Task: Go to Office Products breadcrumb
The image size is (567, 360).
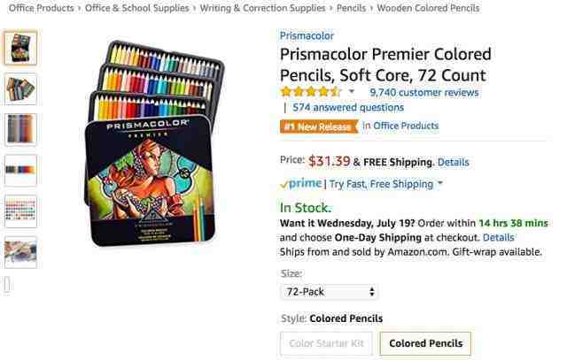Action: click(x=41, y=8)
